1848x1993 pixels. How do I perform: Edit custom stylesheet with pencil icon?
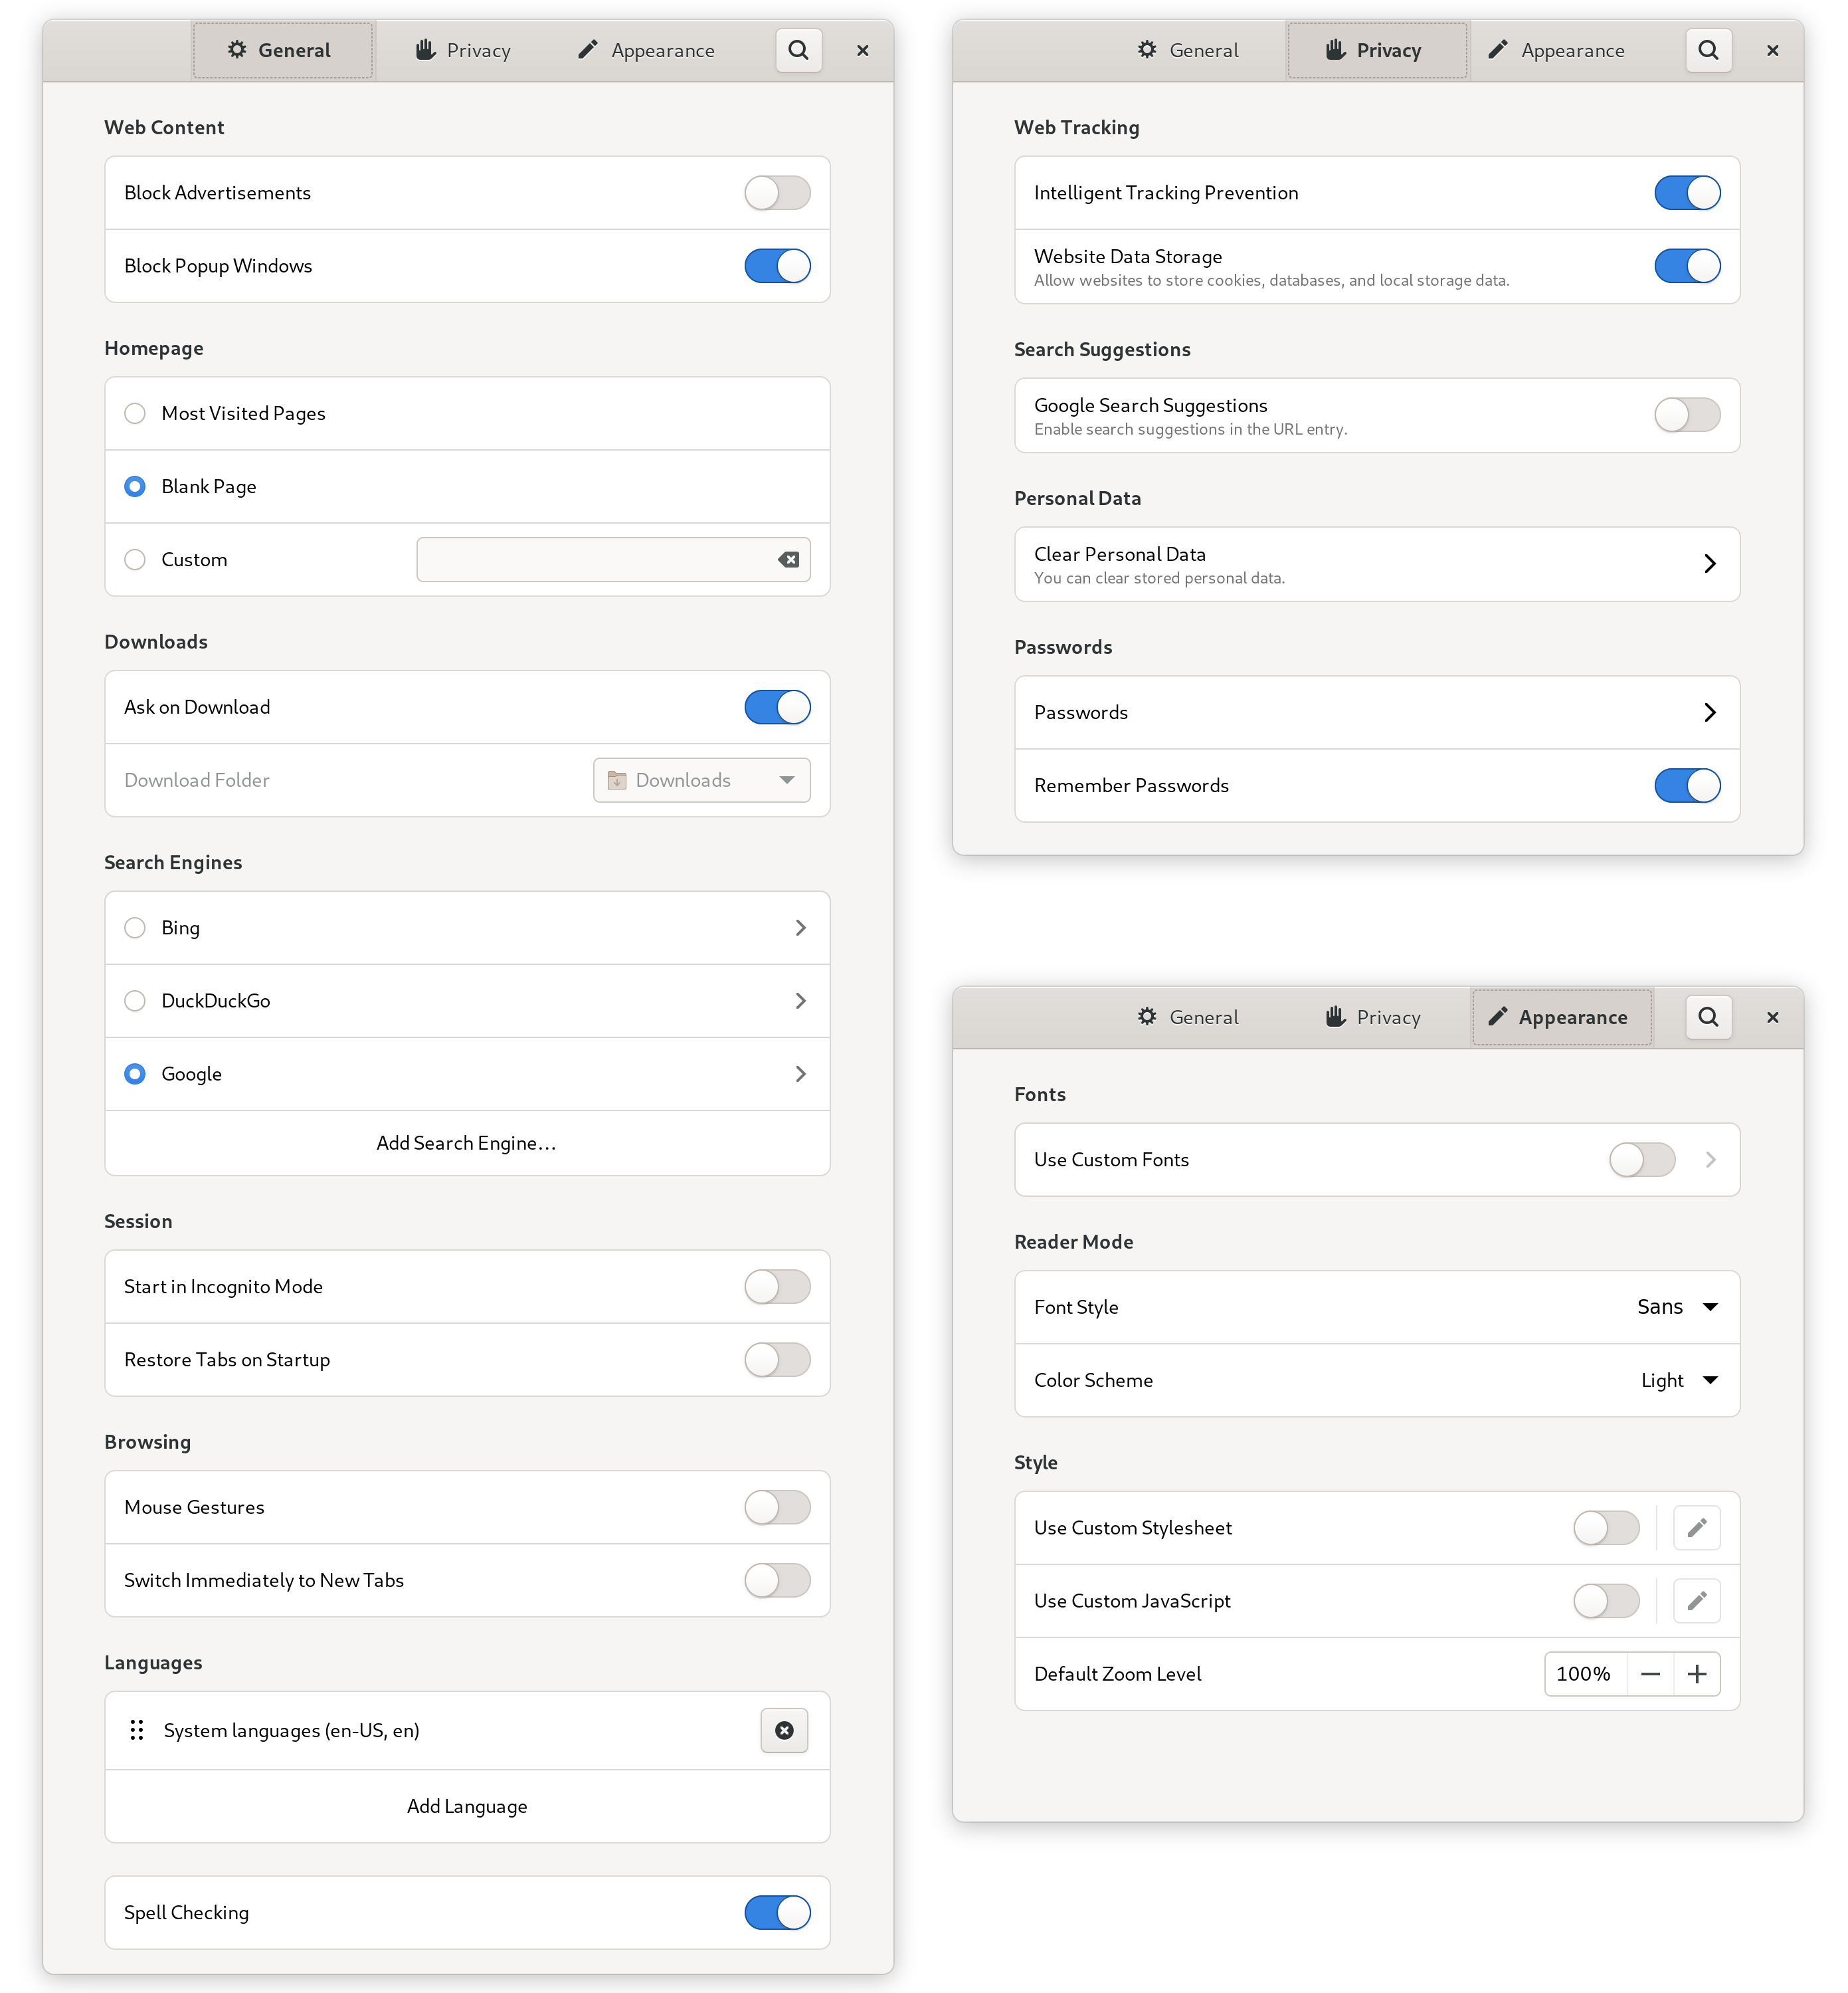(1696, 1528)
